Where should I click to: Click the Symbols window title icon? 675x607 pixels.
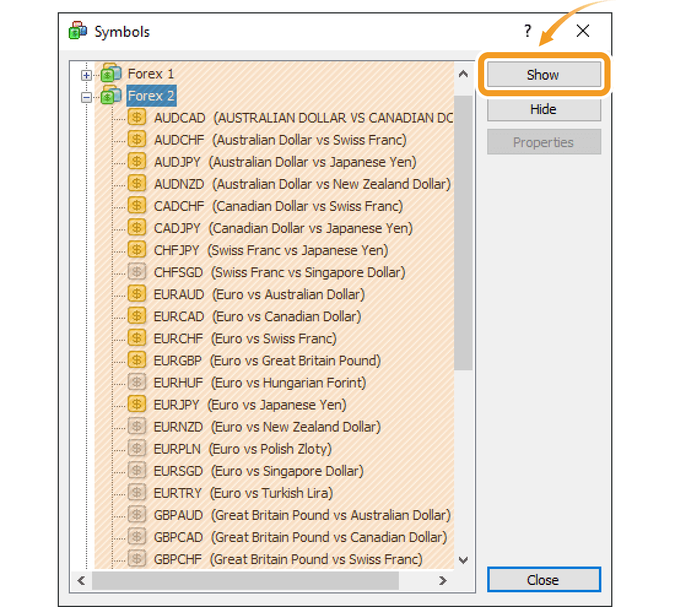(x=78, y=31)
